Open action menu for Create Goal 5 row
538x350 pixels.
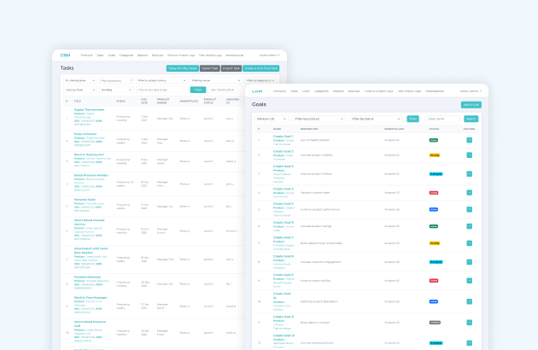pos(469,209)
